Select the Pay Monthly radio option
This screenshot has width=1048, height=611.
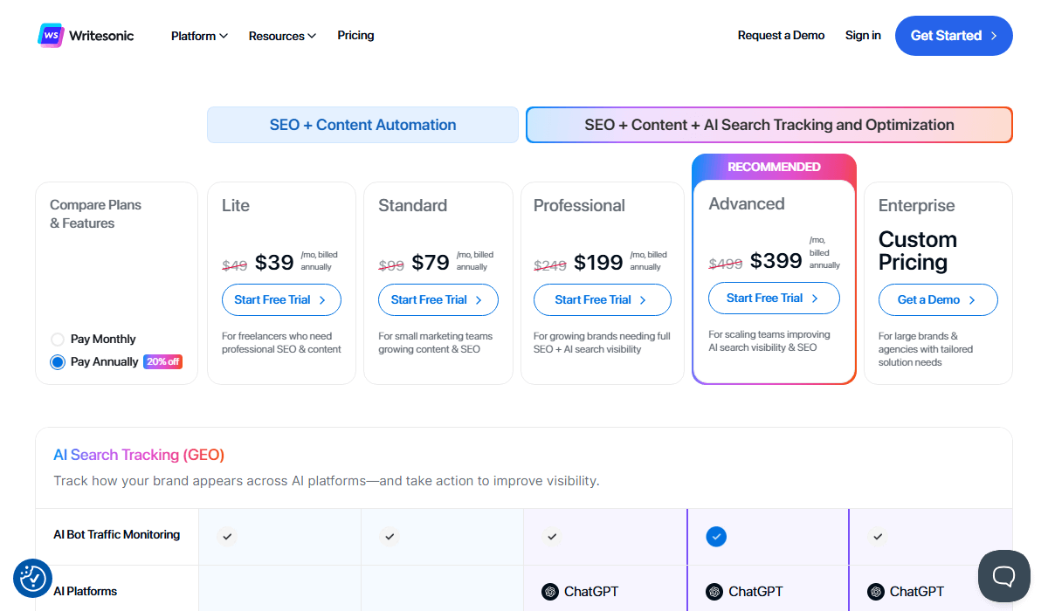tap(59, 340)
